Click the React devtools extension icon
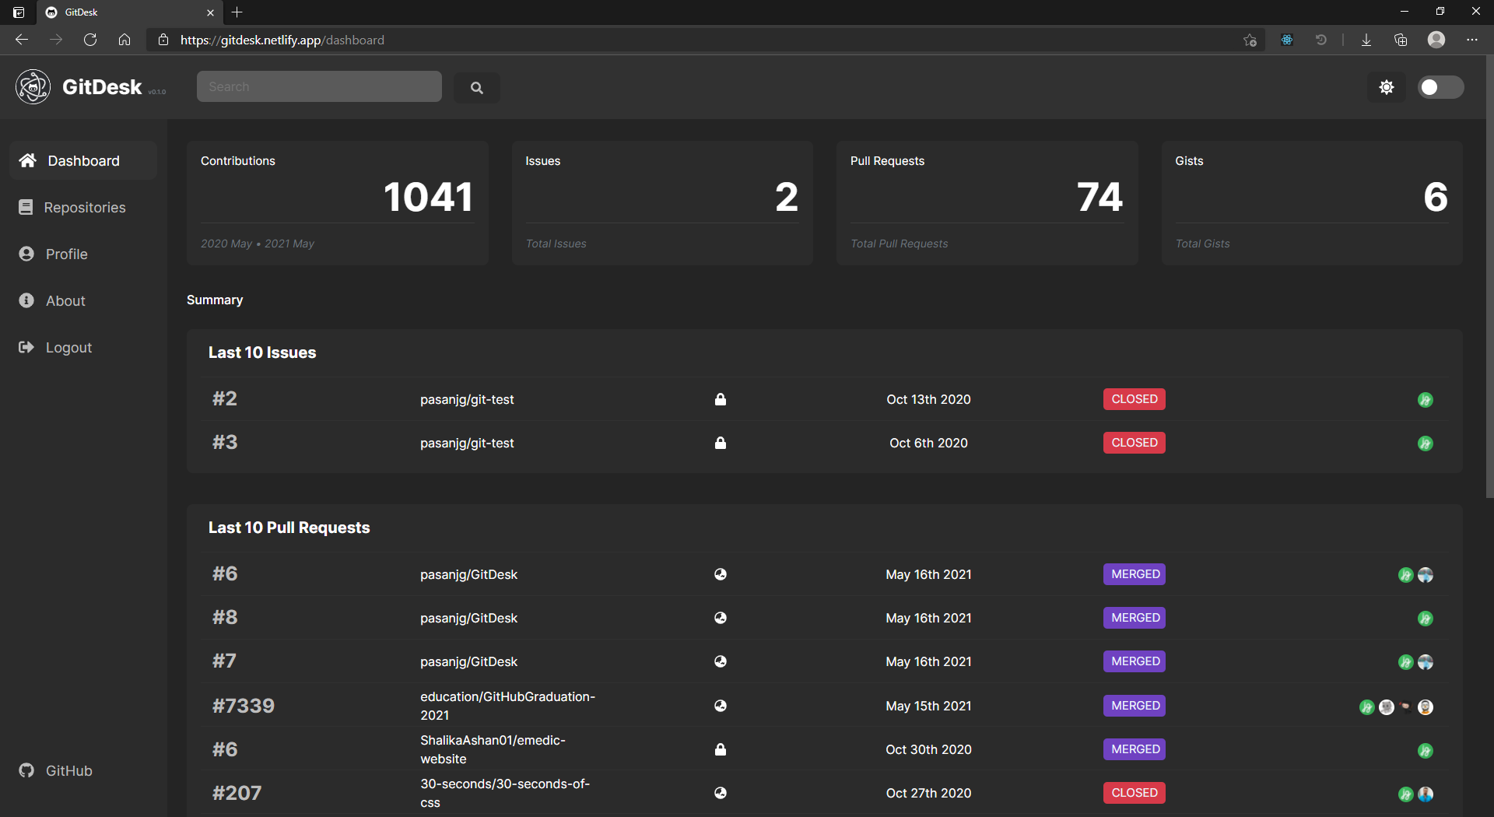The image size is (1494, 817). pyautogui.click(x=1287, y=40)
